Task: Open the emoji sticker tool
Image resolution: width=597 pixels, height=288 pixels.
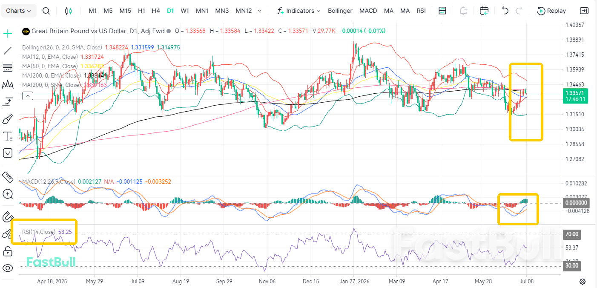Action: coord(8,153)
